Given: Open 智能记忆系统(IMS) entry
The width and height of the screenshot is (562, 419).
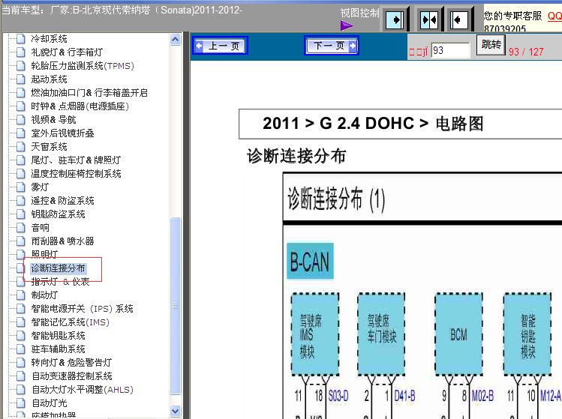Looking at the screenshot, I should (x=71, y=322).
